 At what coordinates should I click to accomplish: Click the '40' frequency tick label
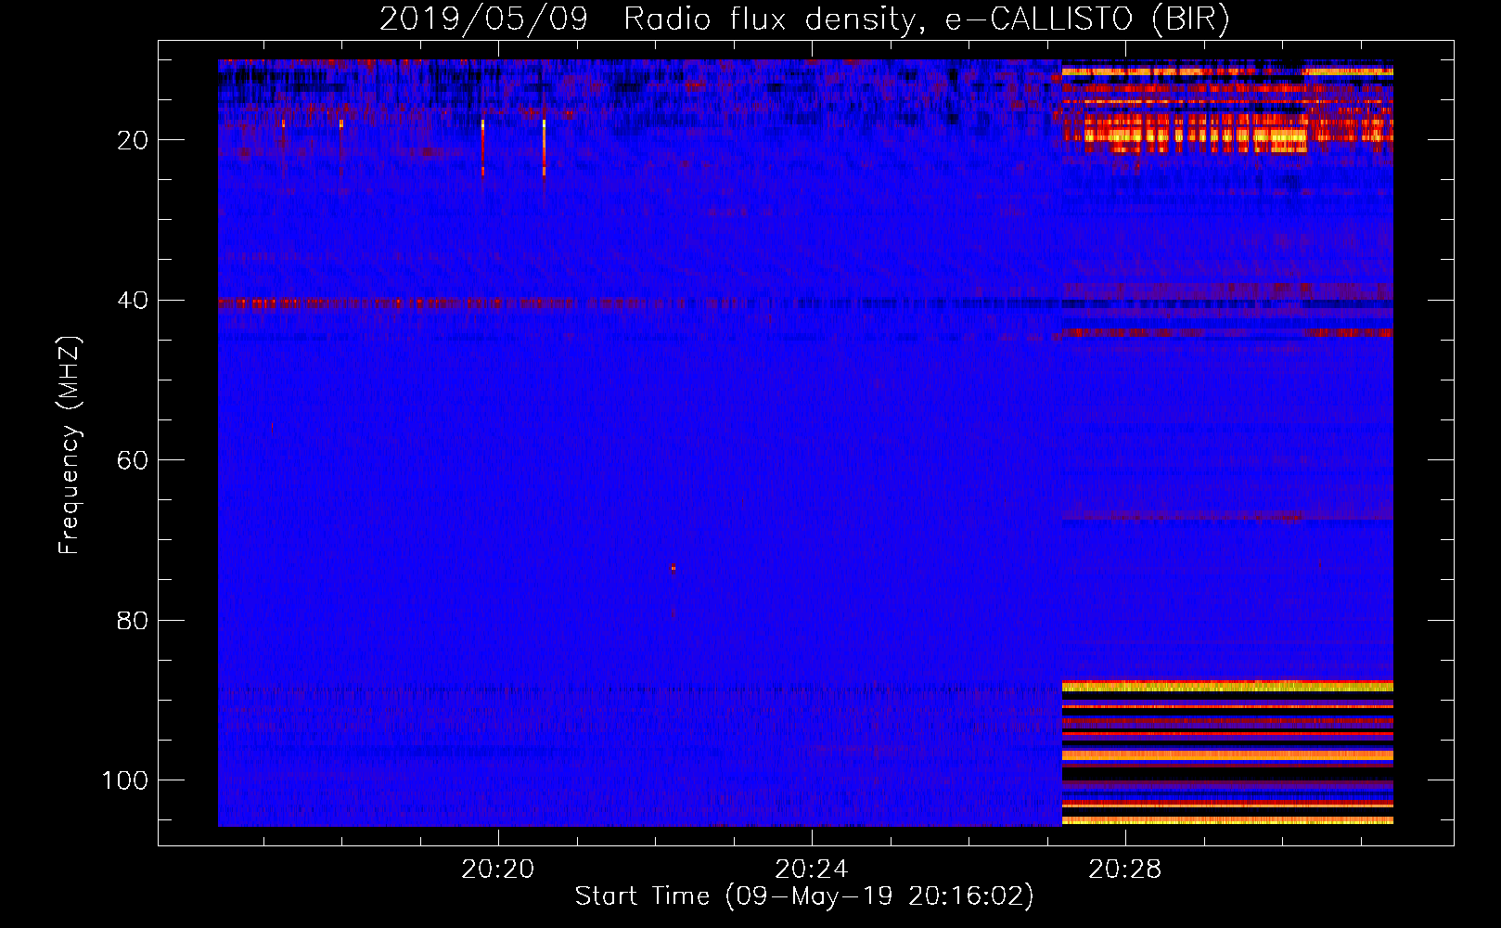(133, 300)
